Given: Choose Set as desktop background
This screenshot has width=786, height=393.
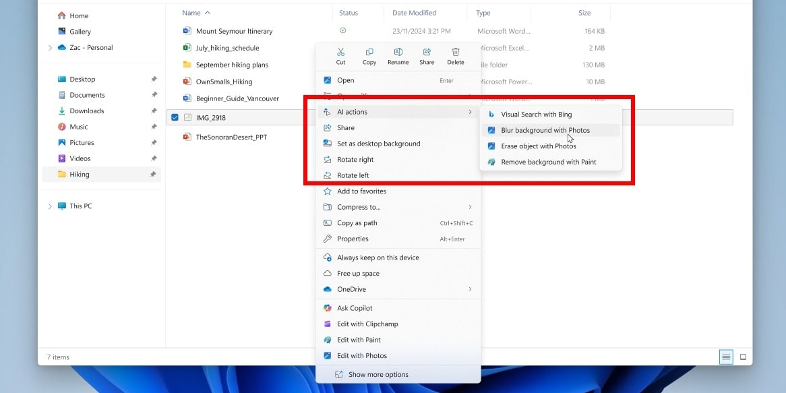Looking at the screenshot, I should point(378,144).
